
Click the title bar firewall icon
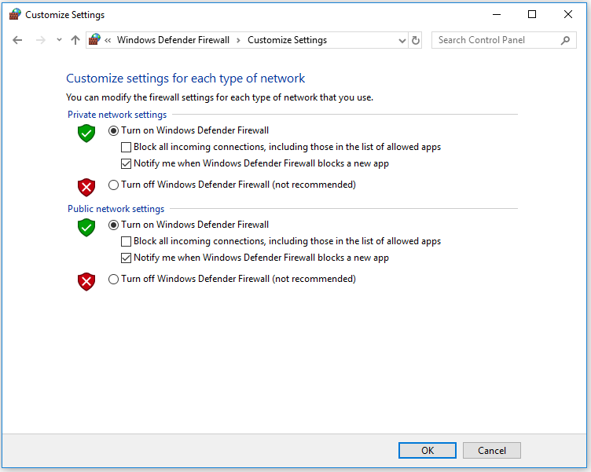15,14
